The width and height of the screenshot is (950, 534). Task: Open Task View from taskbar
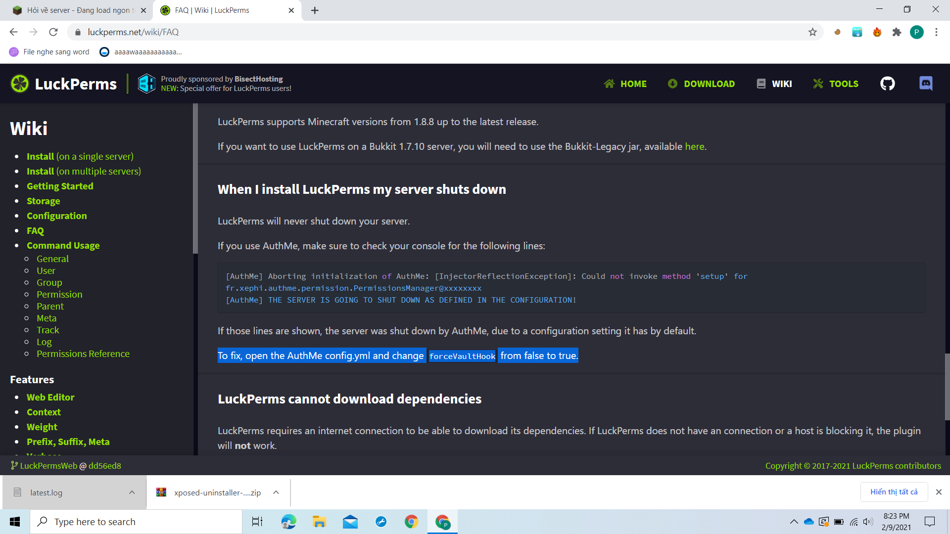(x=257, y=522)
